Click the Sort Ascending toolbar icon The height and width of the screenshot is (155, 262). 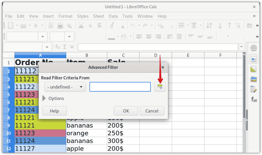(x=220, y=26)
